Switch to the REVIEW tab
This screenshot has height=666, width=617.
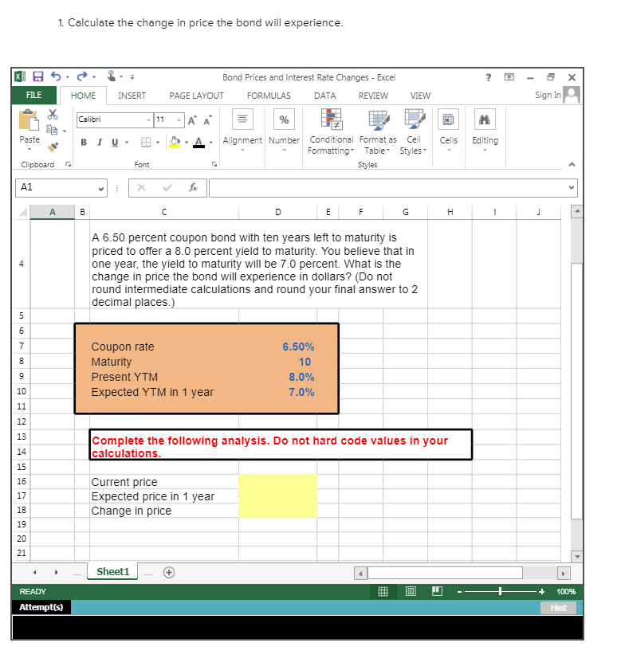373,96
